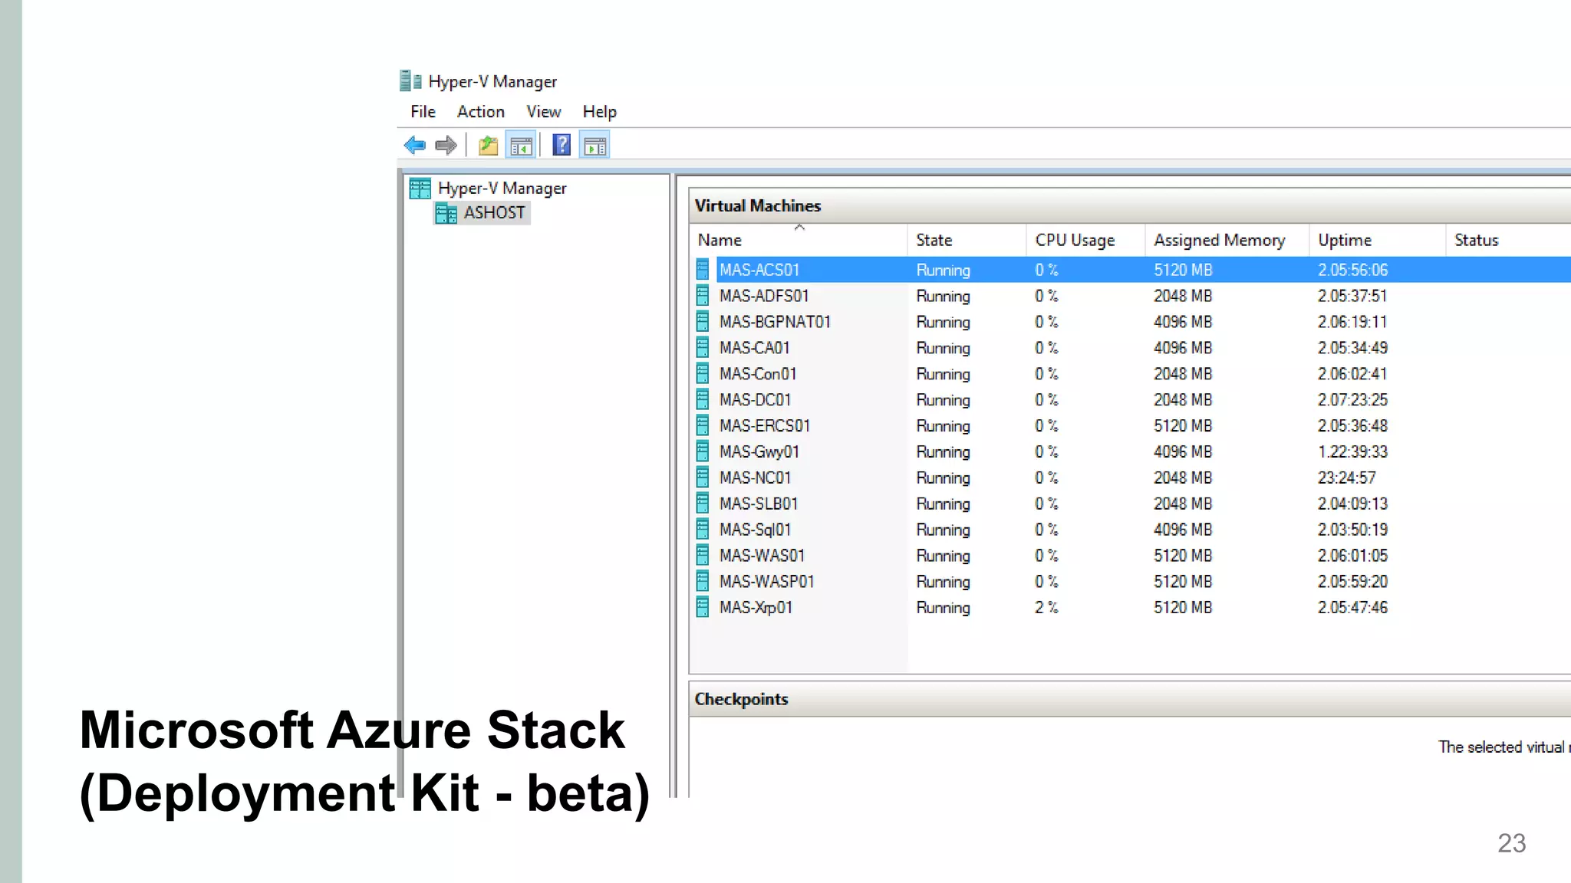Viewport: 1571px width, 883px height.
Task: Select the MAS-WASP01 virtual machine name
Action: coord(767,582)
